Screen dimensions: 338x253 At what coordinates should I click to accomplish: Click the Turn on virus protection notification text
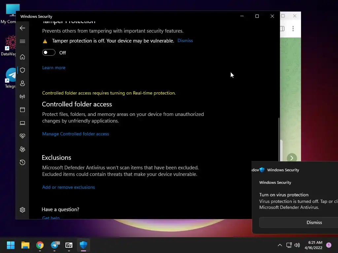[x=284, y=195]
